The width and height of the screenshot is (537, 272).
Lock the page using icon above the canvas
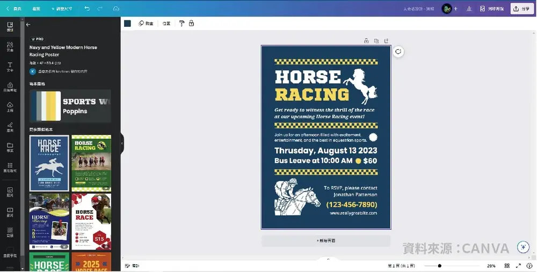pos(366,41)
